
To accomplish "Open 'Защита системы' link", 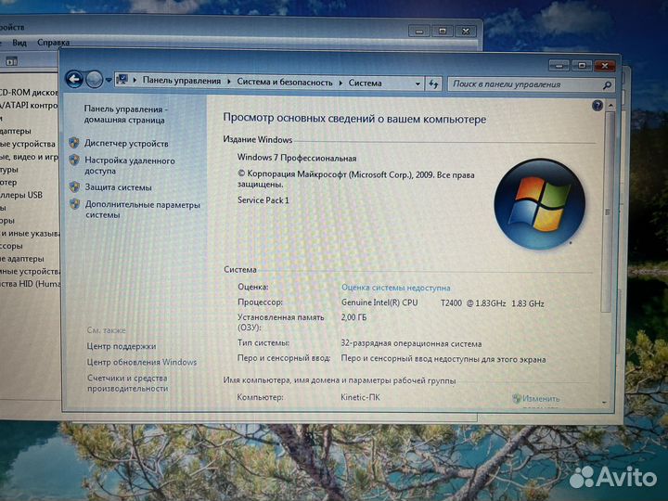I will coord(118,187).
